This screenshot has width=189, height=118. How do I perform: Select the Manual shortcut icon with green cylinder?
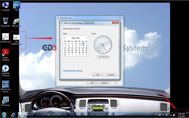(x=17, y=23)
